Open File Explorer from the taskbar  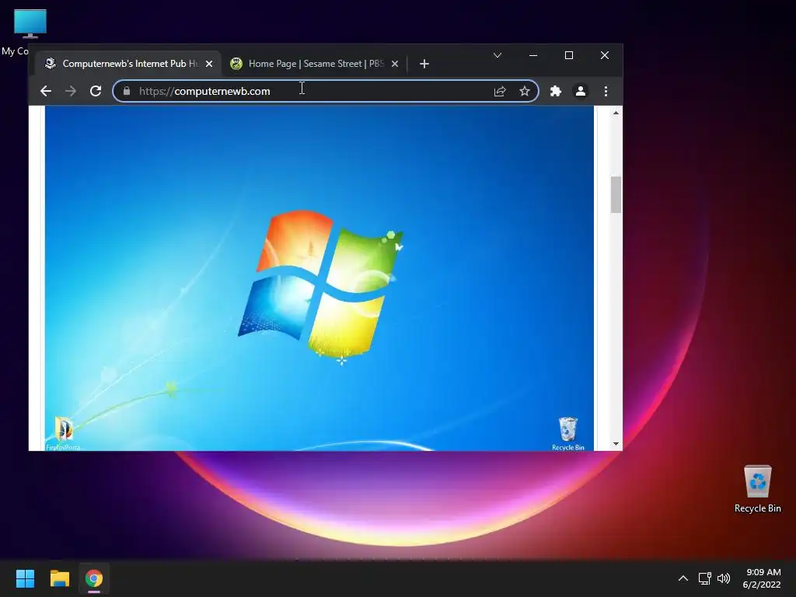(59, 578)
